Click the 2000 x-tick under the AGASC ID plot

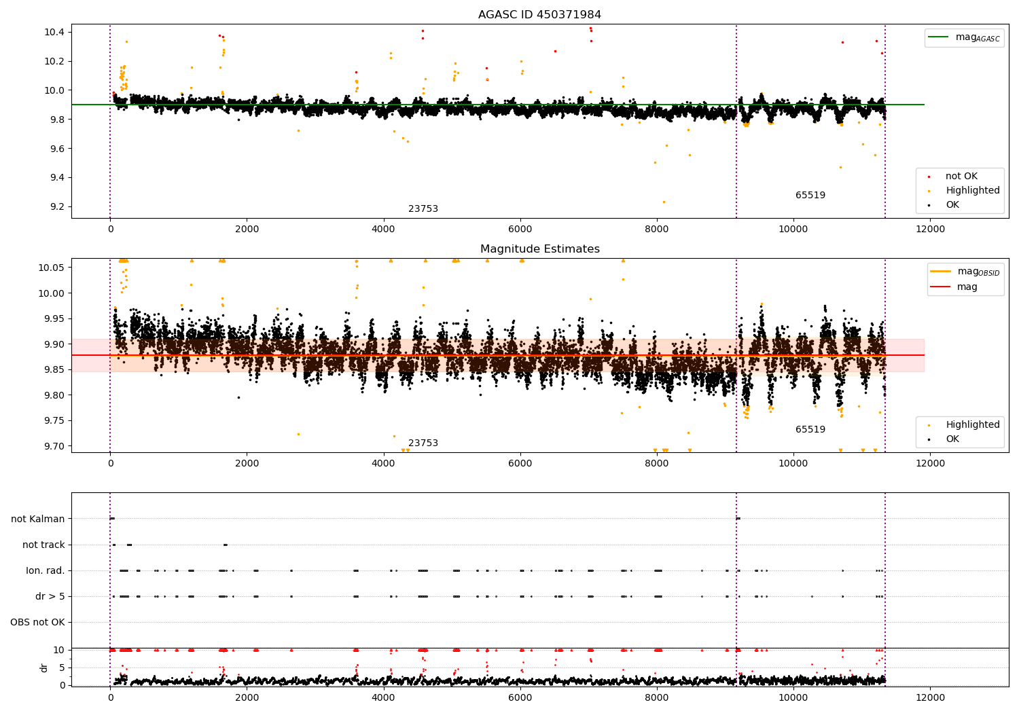(x=247, y=229)
